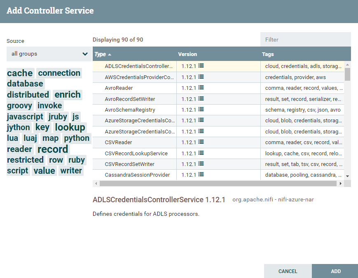Click tags cell 'schema, registry, csv, json, avro'
The width and height of the screenshot is (358, 278).
coord(303,110)
